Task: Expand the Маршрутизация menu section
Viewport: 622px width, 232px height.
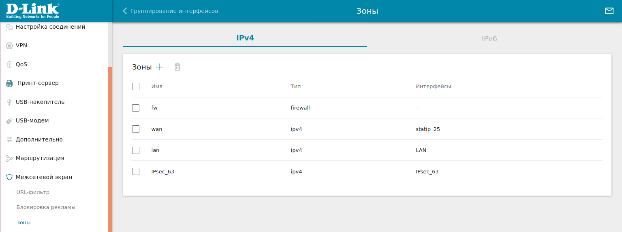Action: [x=40, y=158]
